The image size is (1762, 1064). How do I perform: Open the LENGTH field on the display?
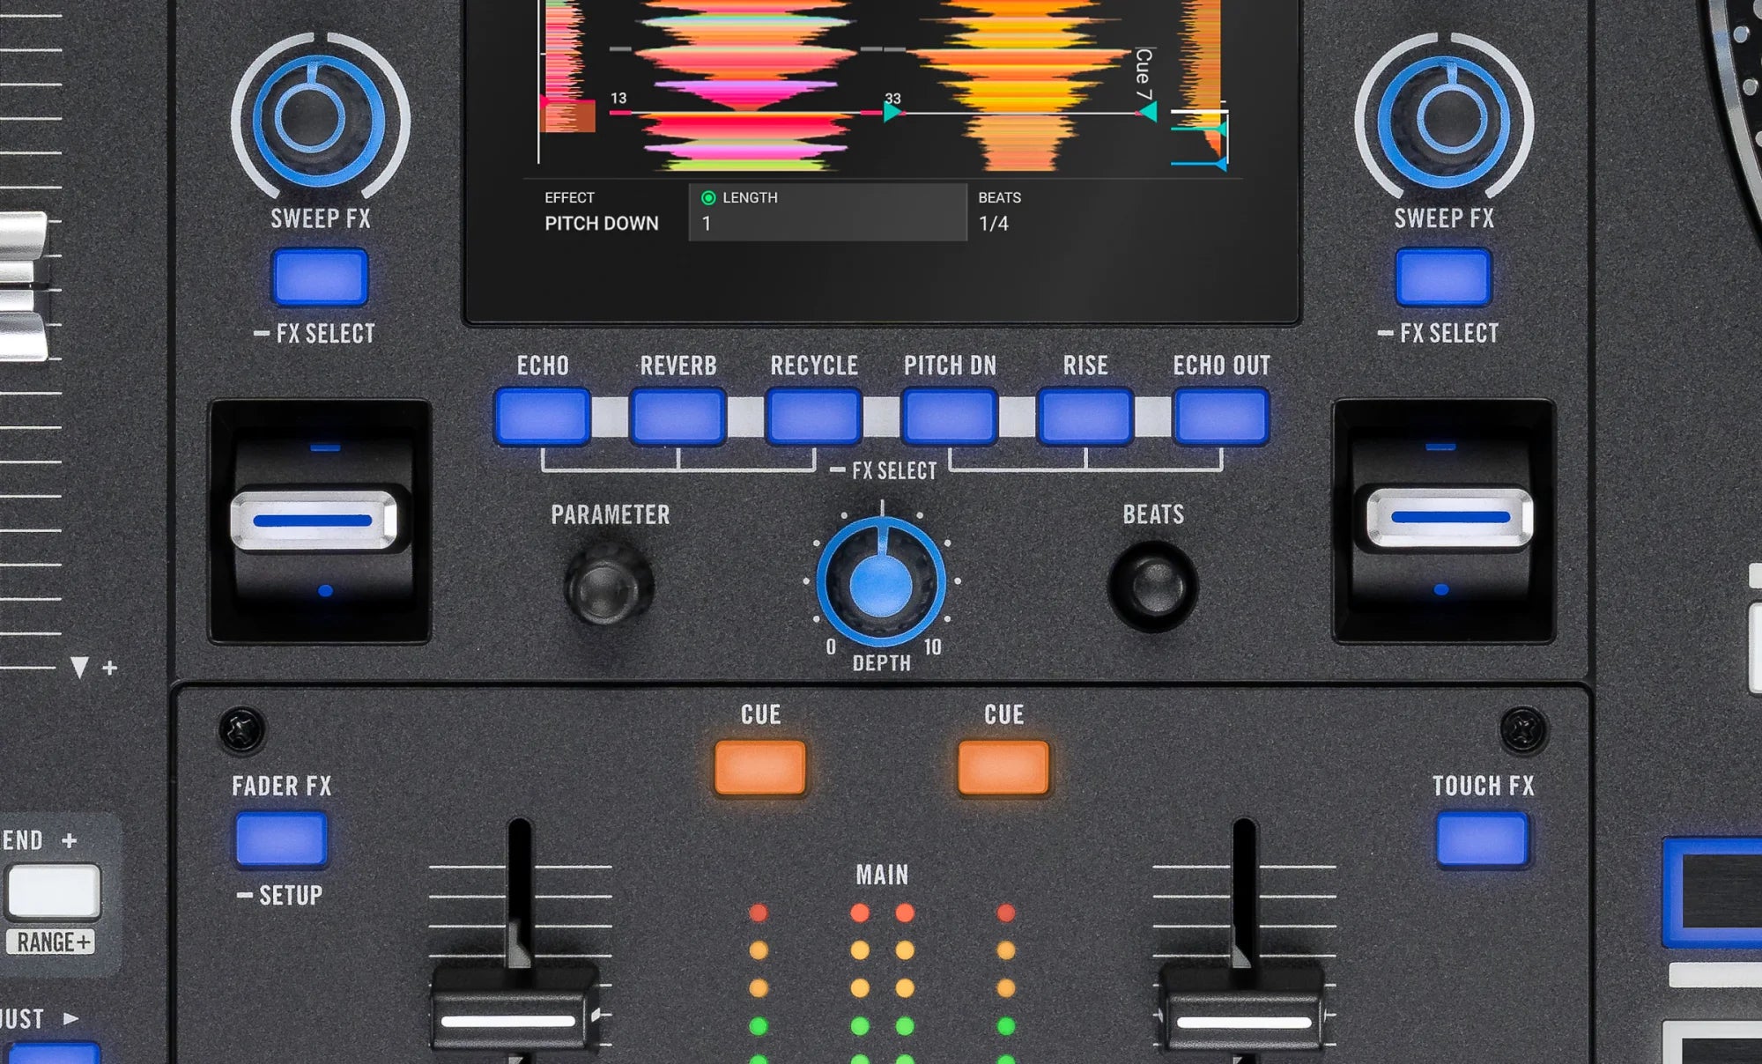828,212
